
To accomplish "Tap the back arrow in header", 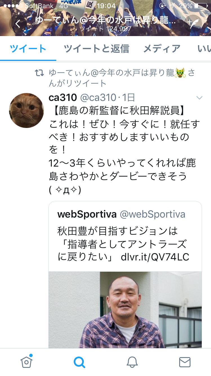I will (x=17, y=24).
